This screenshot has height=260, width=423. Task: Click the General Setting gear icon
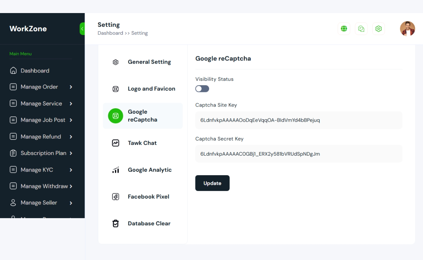tap(116, 62)
